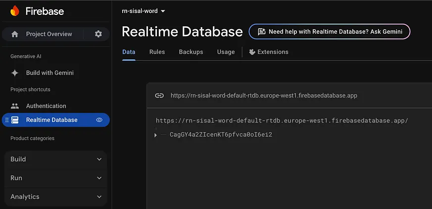Screen dimensions: 432x209
Task: Switch to the Rules tab
Action: 157,52
